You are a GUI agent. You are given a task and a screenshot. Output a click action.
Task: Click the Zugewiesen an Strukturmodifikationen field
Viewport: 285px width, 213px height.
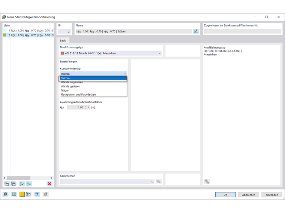pyautogui.click(x=243, y=31)
